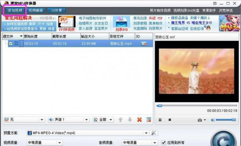Image resolution: width=241 pixels, height=146 pixels.
Task: Click the 刻录DVD disc icon
Action: pyautogui.click(x=121, y=23)
